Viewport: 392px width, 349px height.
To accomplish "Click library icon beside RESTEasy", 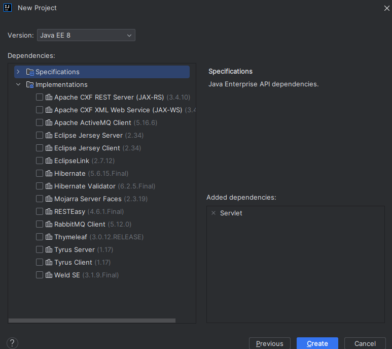I will pyautogui.click(x=49, y=211).
